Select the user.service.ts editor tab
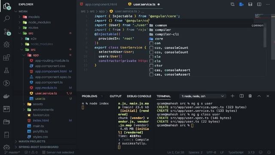This screenshot has height=155, width=275. point(144,4)
